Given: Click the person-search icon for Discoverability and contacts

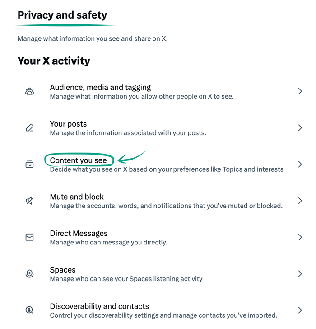Looking at the screenshot, I should point(29,310).
